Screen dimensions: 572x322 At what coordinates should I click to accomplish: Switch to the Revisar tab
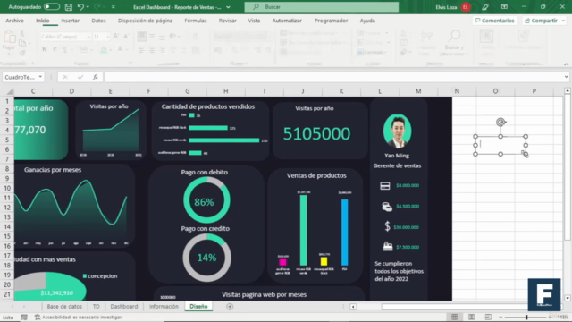[x=228, y=21]
